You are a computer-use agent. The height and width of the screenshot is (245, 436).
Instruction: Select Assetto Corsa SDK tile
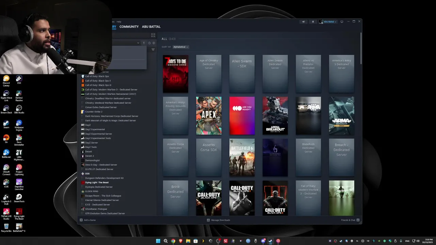[209, 158]
